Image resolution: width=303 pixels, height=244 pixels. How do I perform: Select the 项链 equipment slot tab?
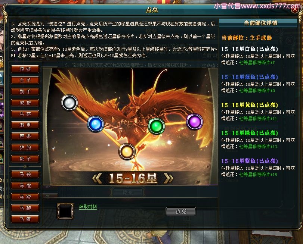(25, 69)
